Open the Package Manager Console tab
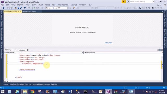The width and height of the screenshot is (167, 94). click(41, 84)
